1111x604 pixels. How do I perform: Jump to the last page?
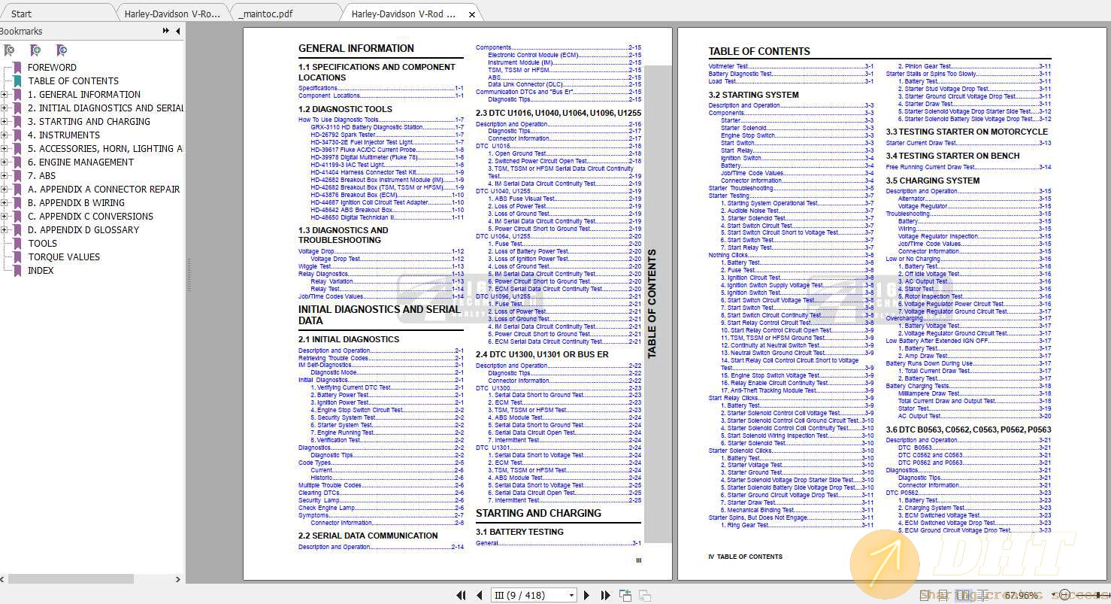point(605,595)
